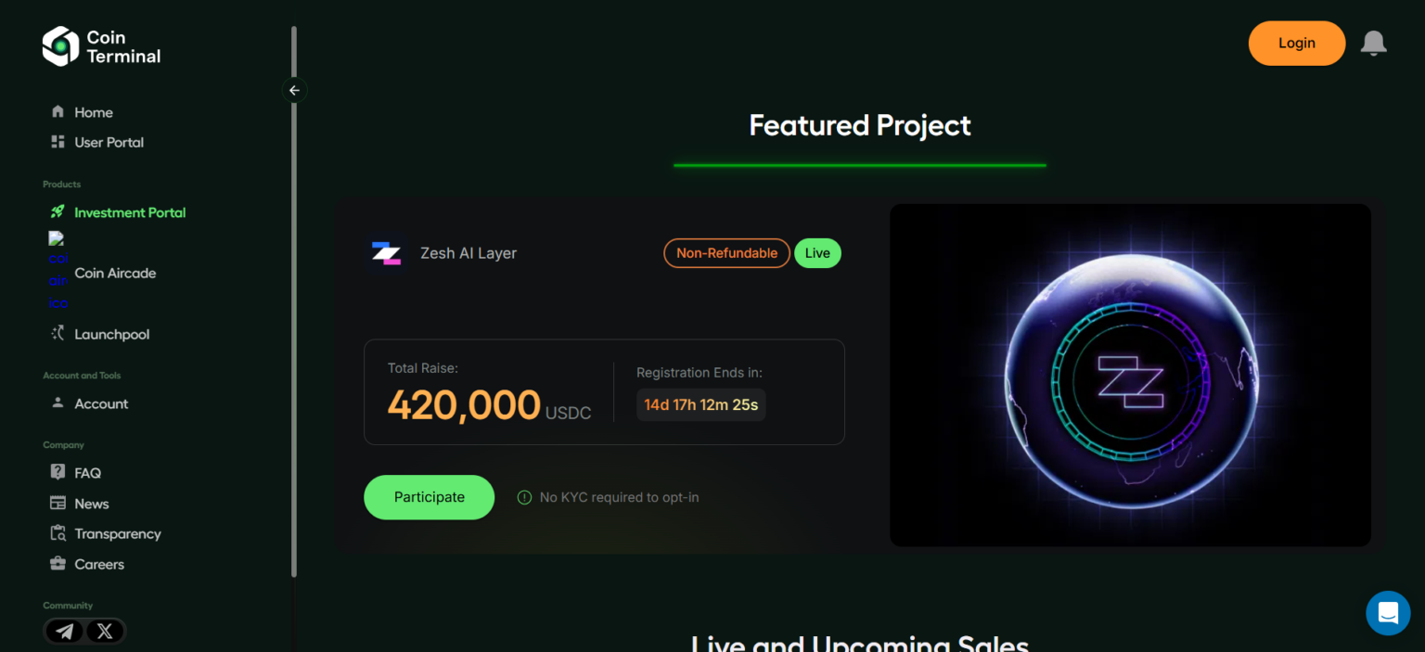1425x652 pixels.
Task: Collapse the sidebar with the arrow
Action: pyautogui.click(x=294, y=90)
